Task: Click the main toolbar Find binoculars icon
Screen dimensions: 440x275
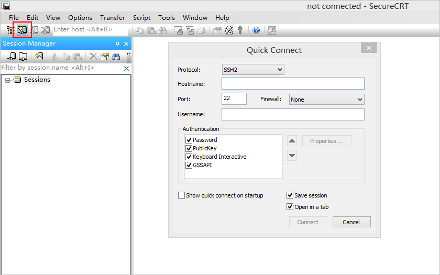Action: click(x=163, y=30)
